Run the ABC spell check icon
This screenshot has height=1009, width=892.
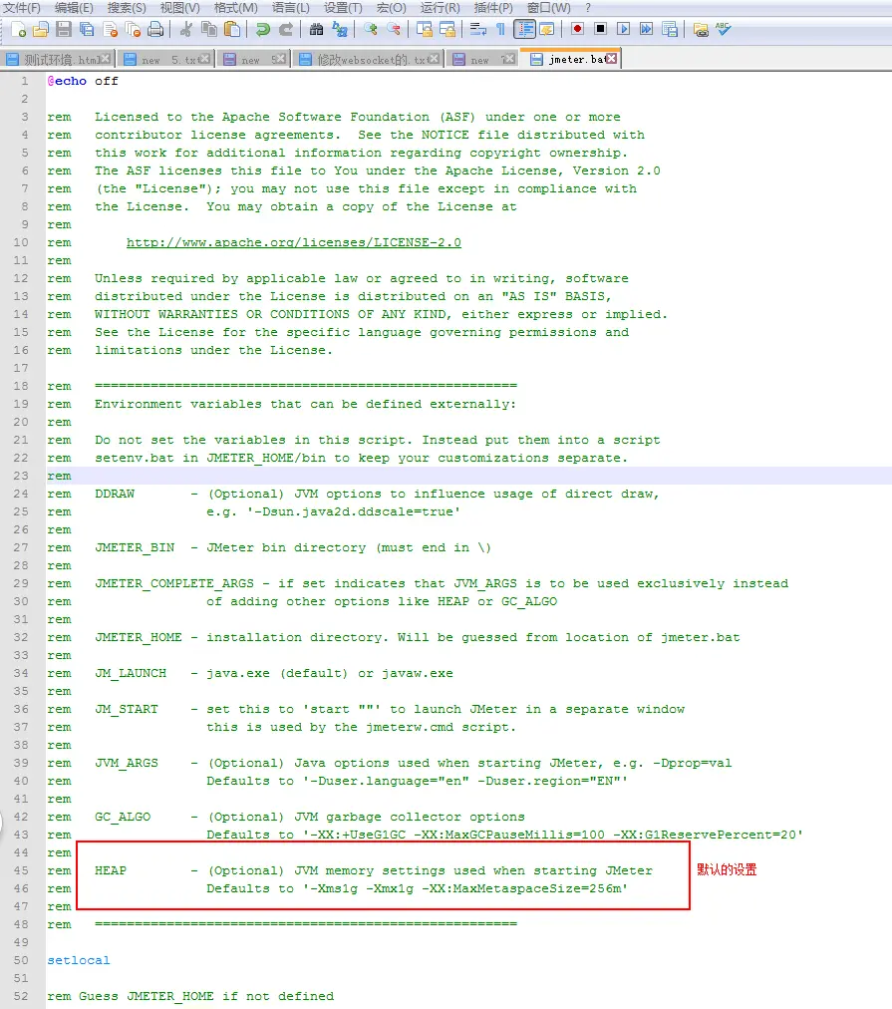pyautogui.click(x=723, y=30)
